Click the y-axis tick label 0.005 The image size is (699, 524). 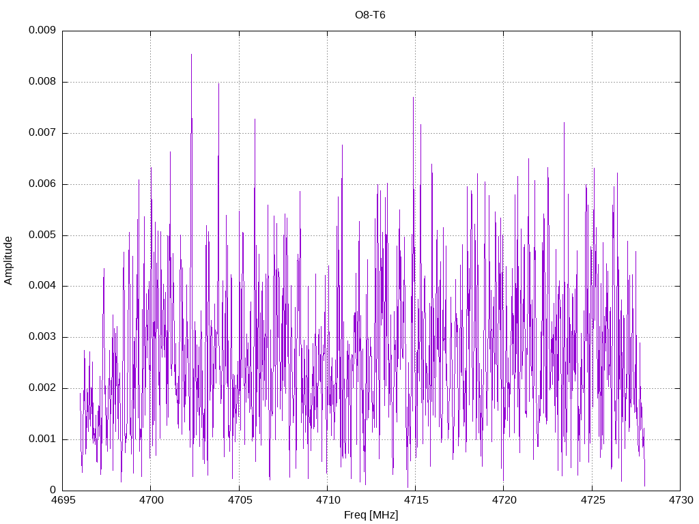tap(42, 235)
